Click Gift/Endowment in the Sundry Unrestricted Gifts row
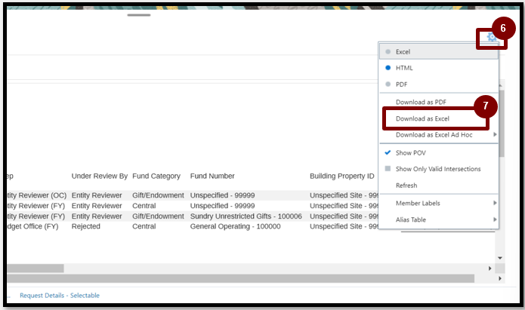This screenshot has width=525, height=310. click(x=158, y=216)
